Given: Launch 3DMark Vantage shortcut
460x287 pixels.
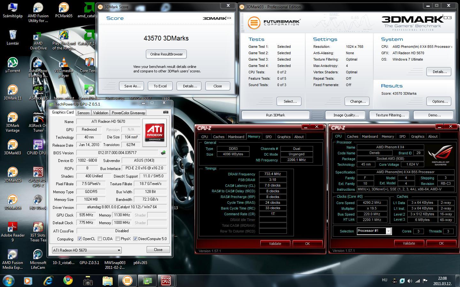Looking at the screenshot, I should 12,122.
